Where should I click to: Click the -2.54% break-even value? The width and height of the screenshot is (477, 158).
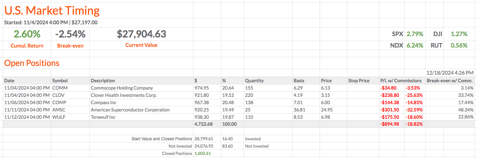point(70,34)
